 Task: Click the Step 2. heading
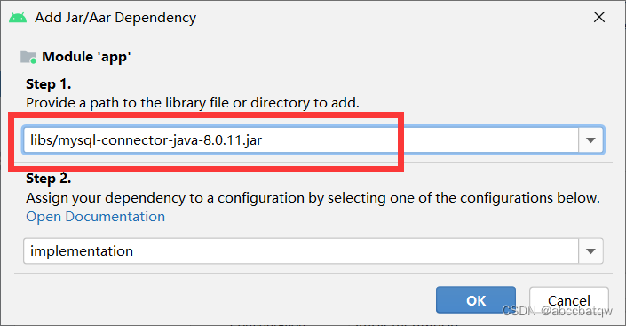(x=48, y=179)
